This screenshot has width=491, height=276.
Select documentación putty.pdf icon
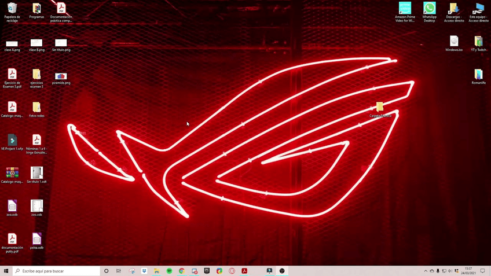pyautogui.click(x=12, y=243)
